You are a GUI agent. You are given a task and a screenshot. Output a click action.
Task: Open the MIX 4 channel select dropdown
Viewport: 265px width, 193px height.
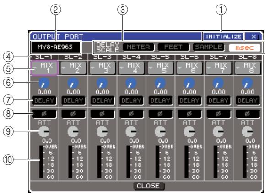tap(132, 68)
